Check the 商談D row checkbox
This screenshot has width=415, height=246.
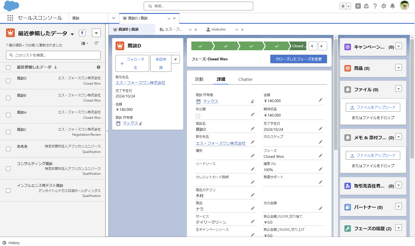coord(8,81)
